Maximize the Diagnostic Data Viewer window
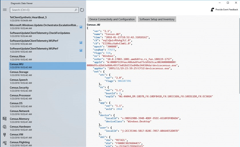The width and height of the screenshot is (240, 147). [x=228, y=3]
